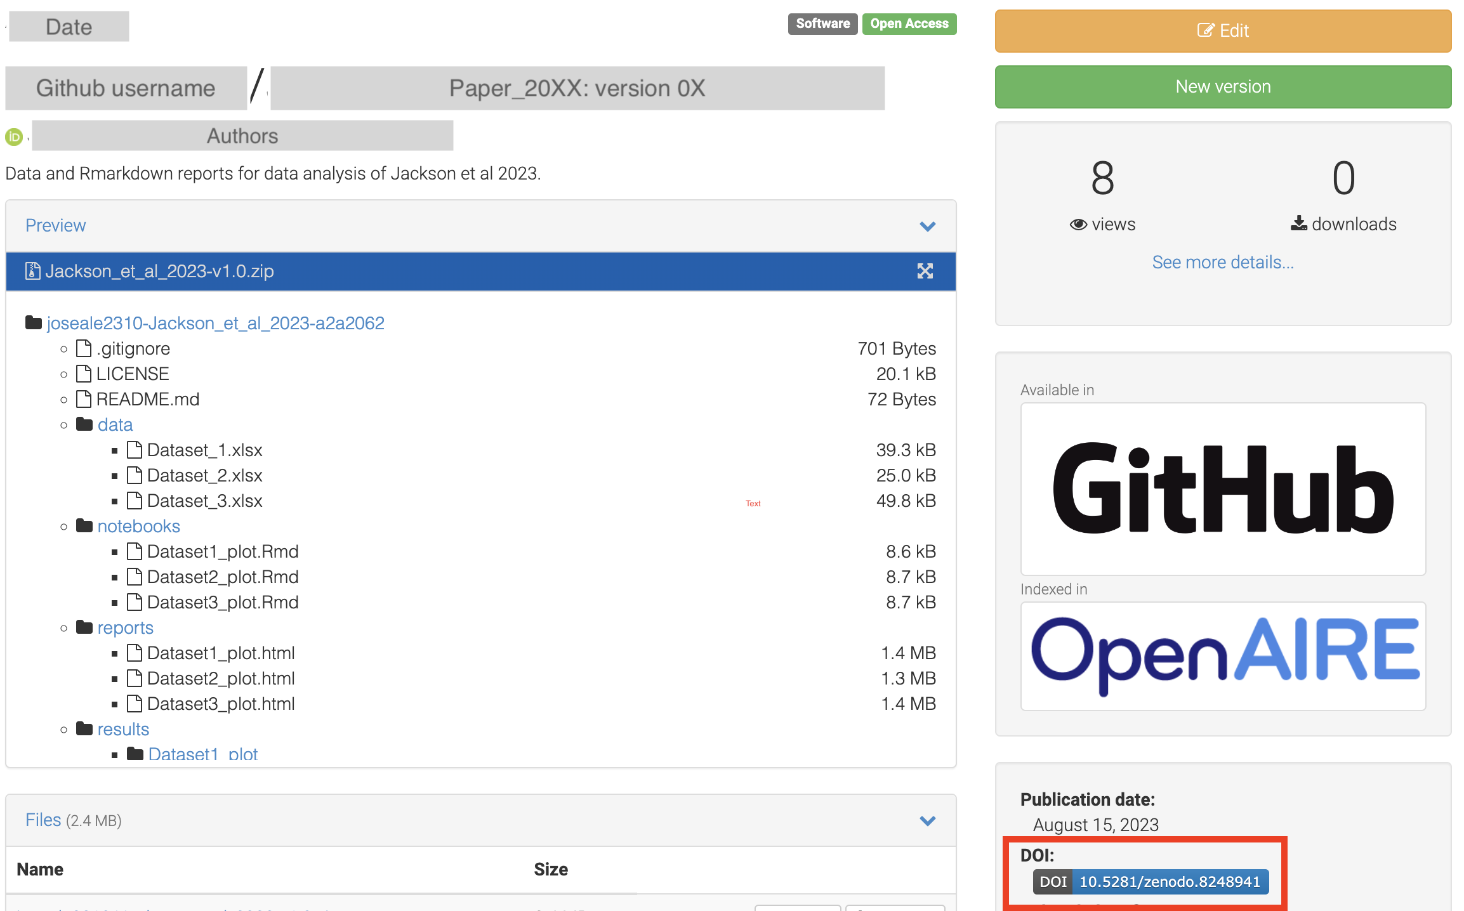1464x911 pixels.
Task: Click the zip file icon beside Jackson_et_al_2023-v1.0.zip
Action: tap(32, 271)
